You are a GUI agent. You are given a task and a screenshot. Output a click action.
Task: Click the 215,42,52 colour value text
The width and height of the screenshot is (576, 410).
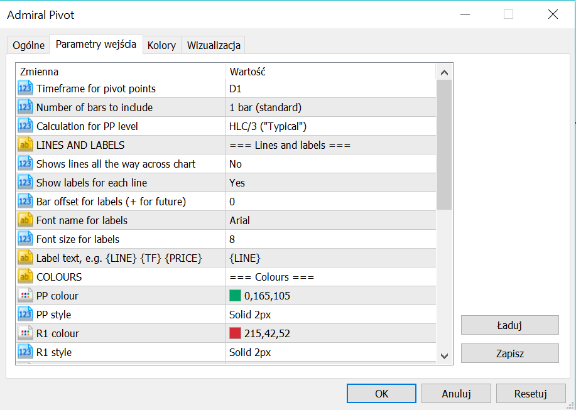tap(267, 333)
